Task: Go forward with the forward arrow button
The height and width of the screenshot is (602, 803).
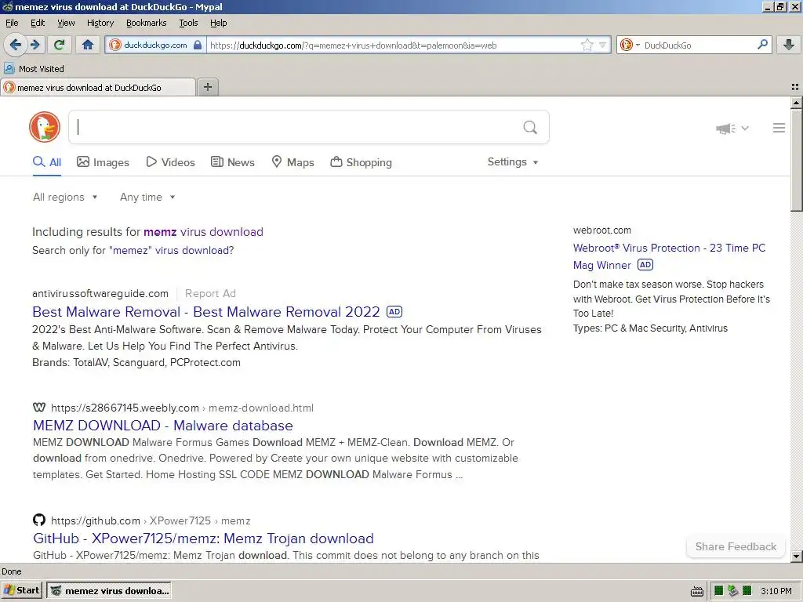Action: point(35,45)
